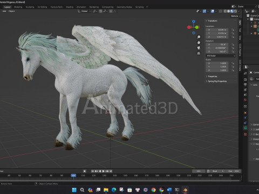The image size is (259, 194).
Task: Click the pan view hand icon
Action: point(199,43)
